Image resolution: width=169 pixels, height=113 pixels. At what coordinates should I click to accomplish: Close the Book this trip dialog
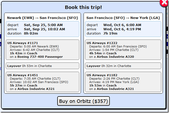click(164, 3)
